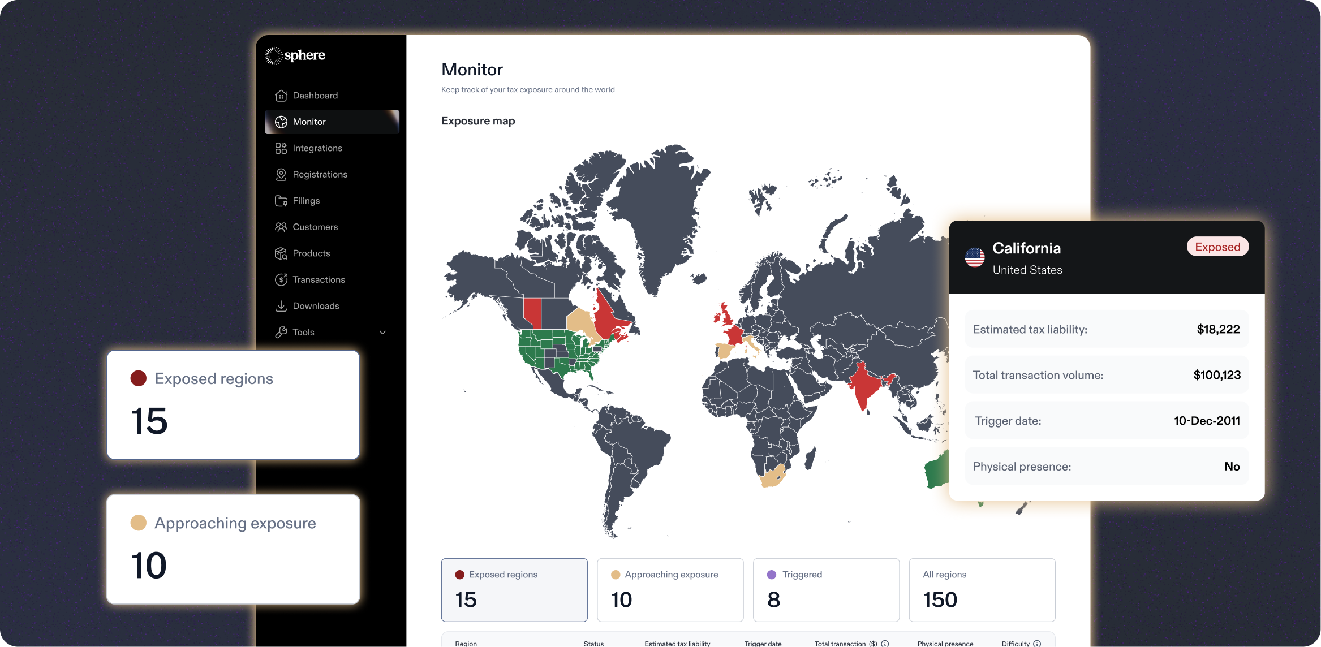Screen dimensions: 1321x647
Task: Click India on the exposure map
Action: [864, 385]
